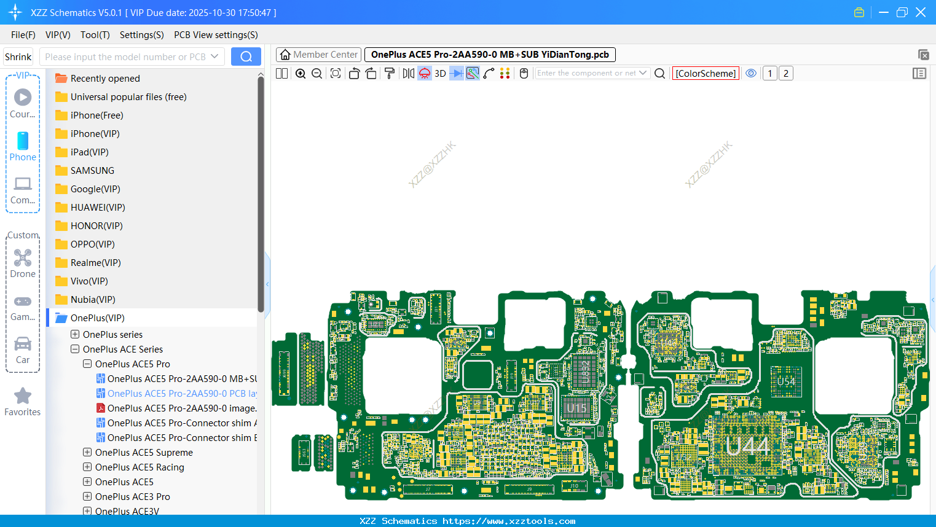
Task: Click the file tree vertical scrollbar
Action: (261, 193)
